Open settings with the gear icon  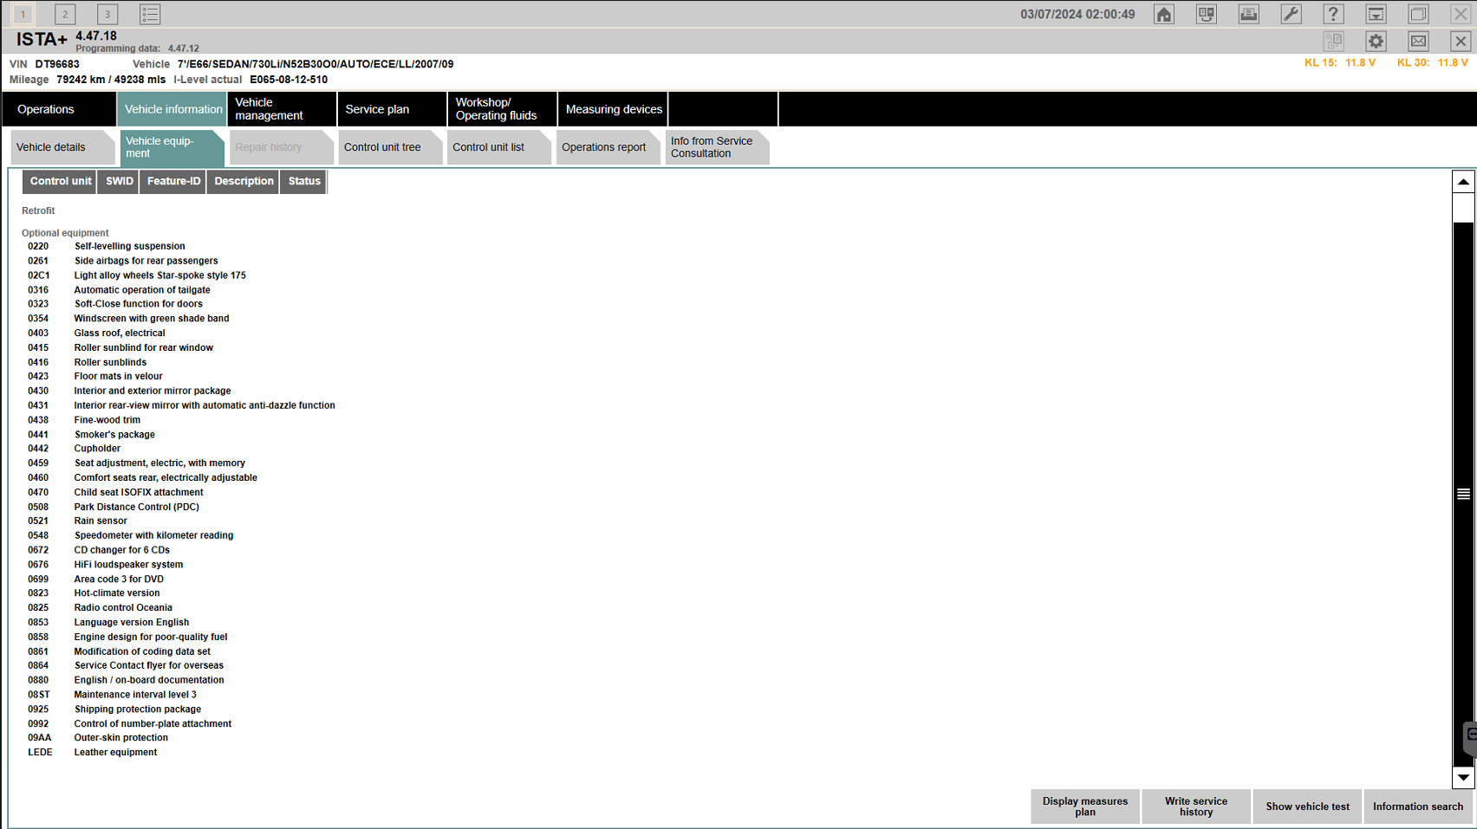click(1376, 41)
